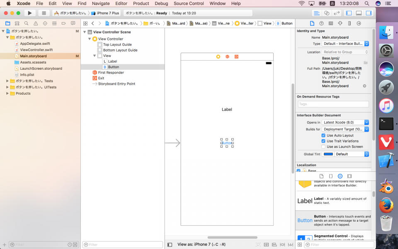398x249 pixels.
Task: Open the Find menu
Action: [x=82, y=3]
